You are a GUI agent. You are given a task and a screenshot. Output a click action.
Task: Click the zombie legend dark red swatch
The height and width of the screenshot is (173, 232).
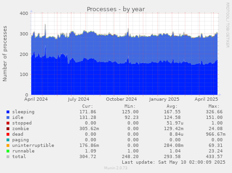pyautogui.click(x=8, y=129)
